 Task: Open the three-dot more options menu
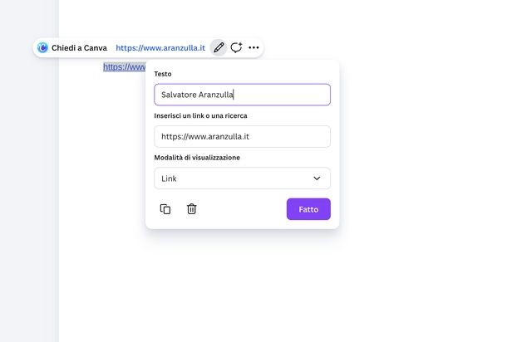pos(253,48)
